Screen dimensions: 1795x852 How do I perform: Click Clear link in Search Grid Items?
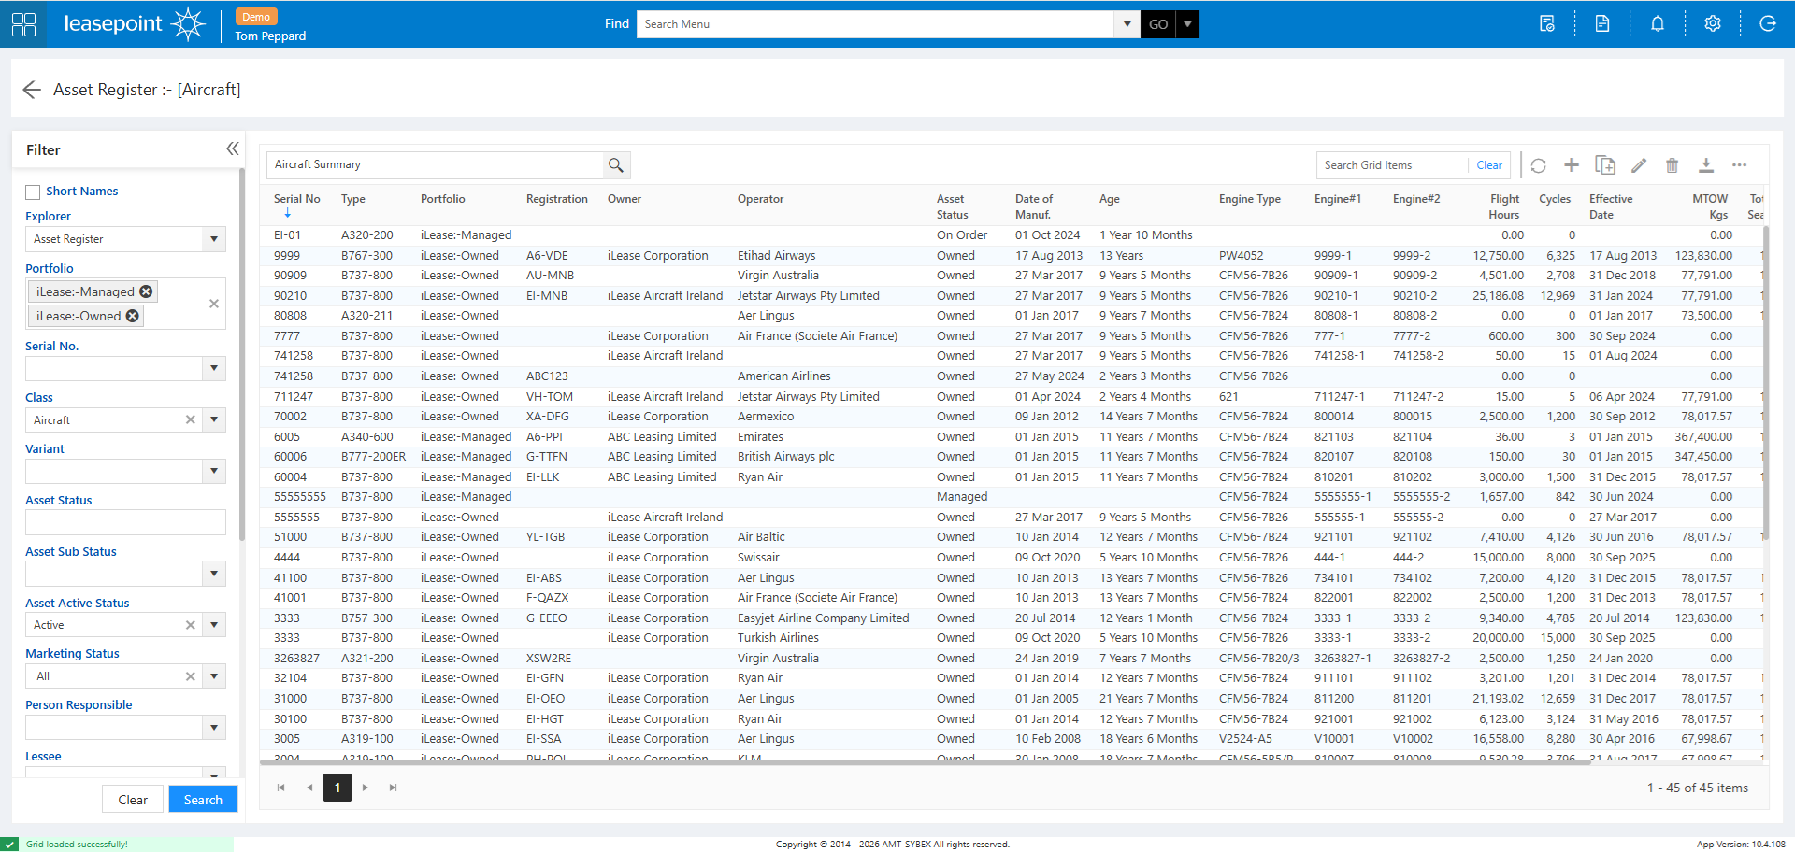tap(1489, 165)
